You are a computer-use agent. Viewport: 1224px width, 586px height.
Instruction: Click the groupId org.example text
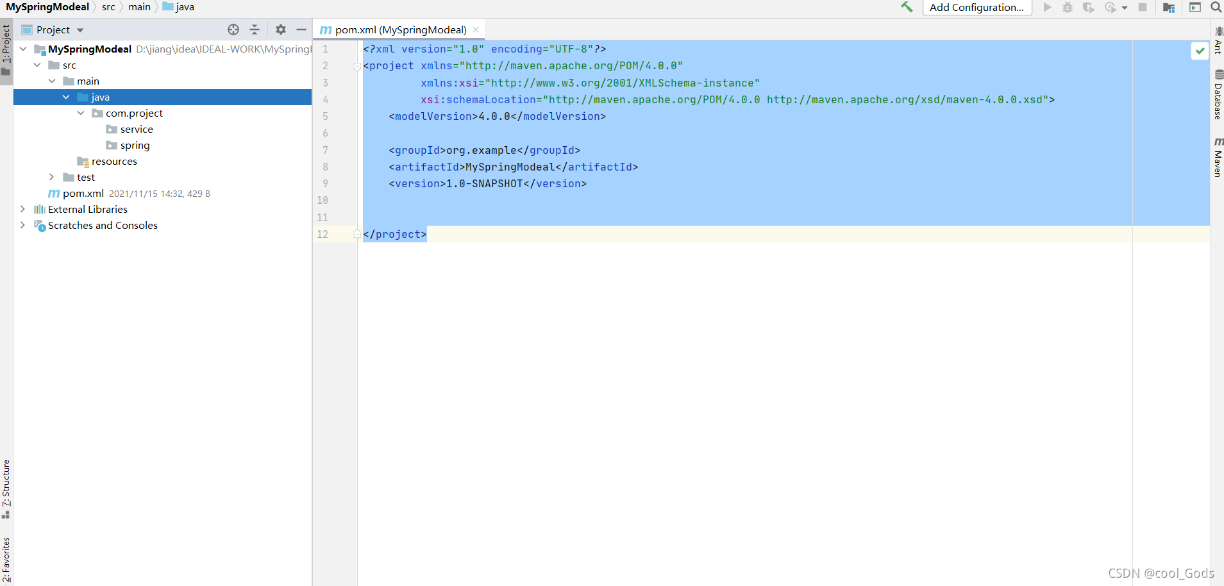pyautogui.click(x=484, y=150)
